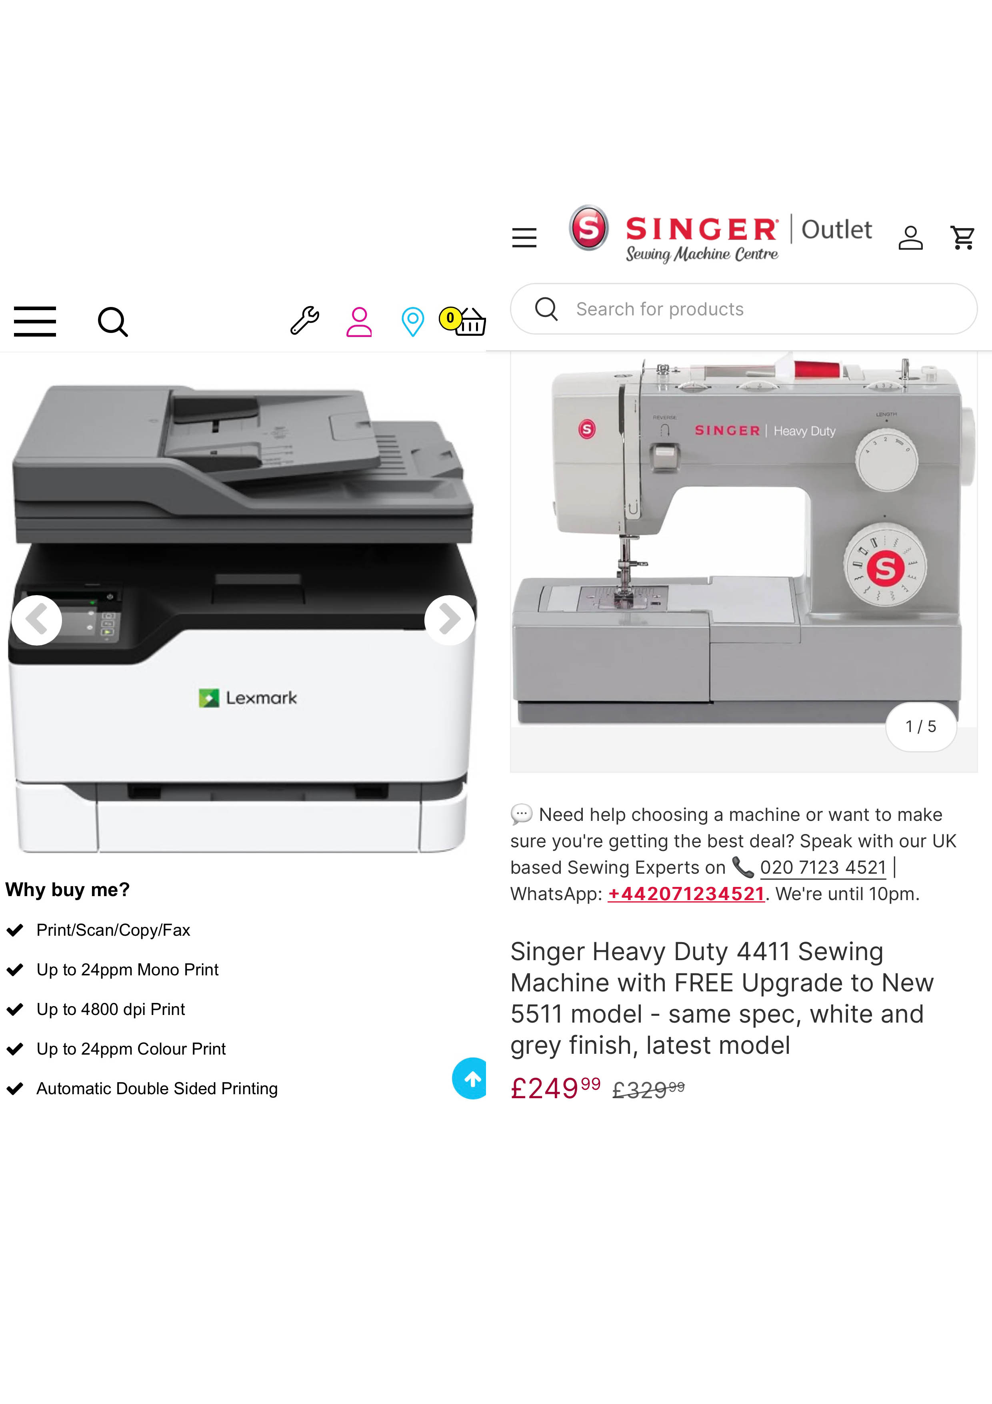Call the 020 7123 4521 phone link

coord(823,867)
